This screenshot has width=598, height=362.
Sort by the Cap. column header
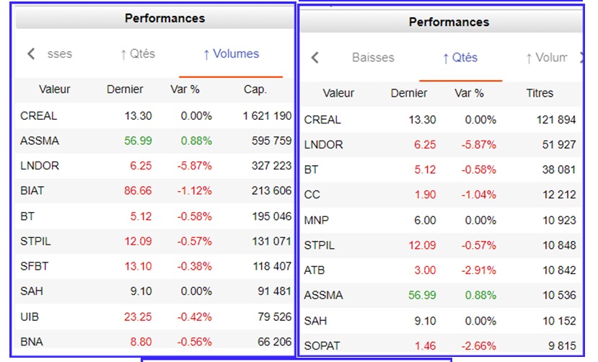coord(255,89)
